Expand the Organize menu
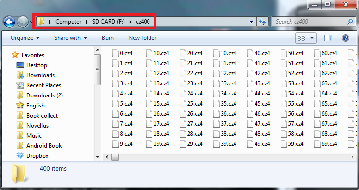 25,38
